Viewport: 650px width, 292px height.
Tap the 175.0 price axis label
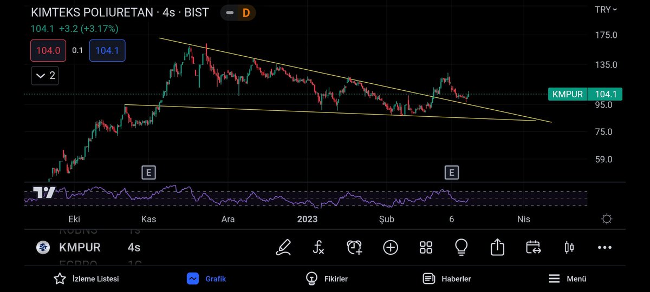click(606, 35)
